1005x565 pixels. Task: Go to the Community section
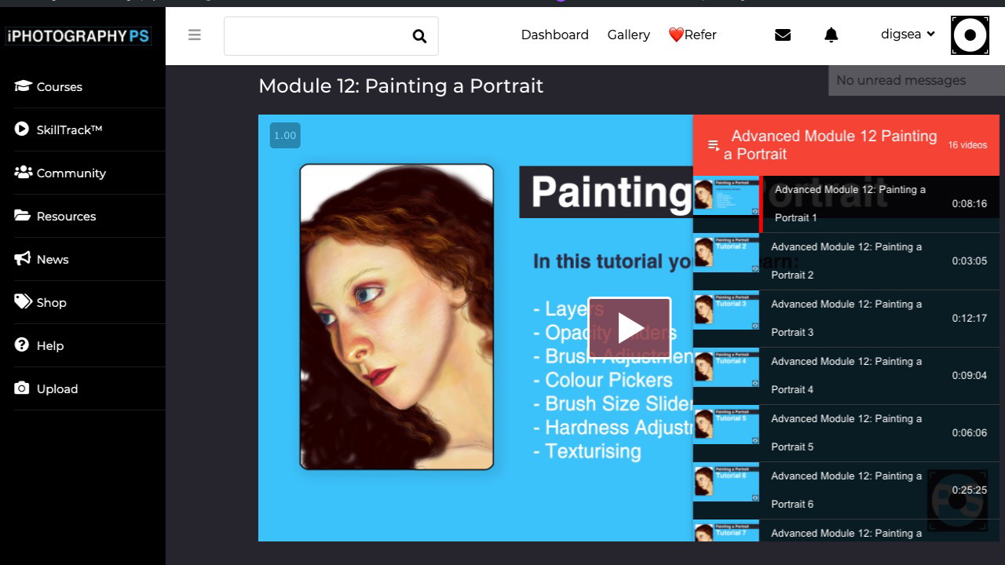click(71, 173)
